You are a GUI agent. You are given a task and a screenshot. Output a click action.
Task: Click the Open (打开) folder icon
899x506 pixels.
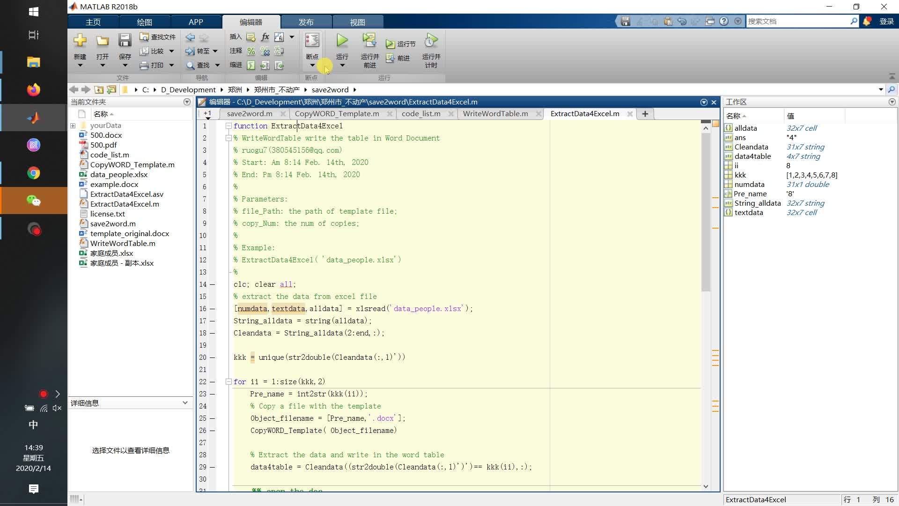(102, 41)
